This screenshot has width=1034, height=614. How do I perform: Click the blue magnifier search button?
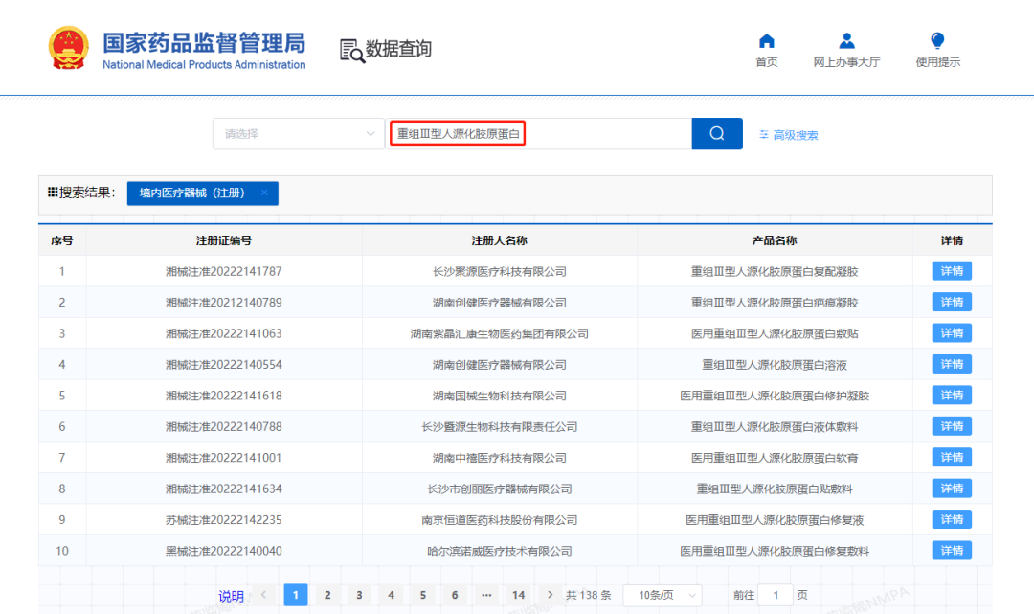pos(716,133)
